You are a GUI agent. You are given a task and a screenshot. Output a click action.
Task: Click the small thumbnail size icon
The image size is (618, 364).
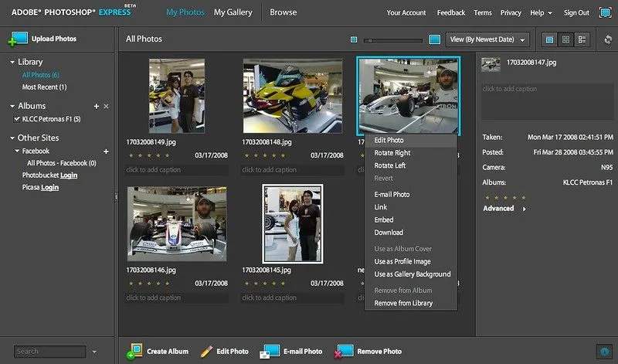pos(354,39)
